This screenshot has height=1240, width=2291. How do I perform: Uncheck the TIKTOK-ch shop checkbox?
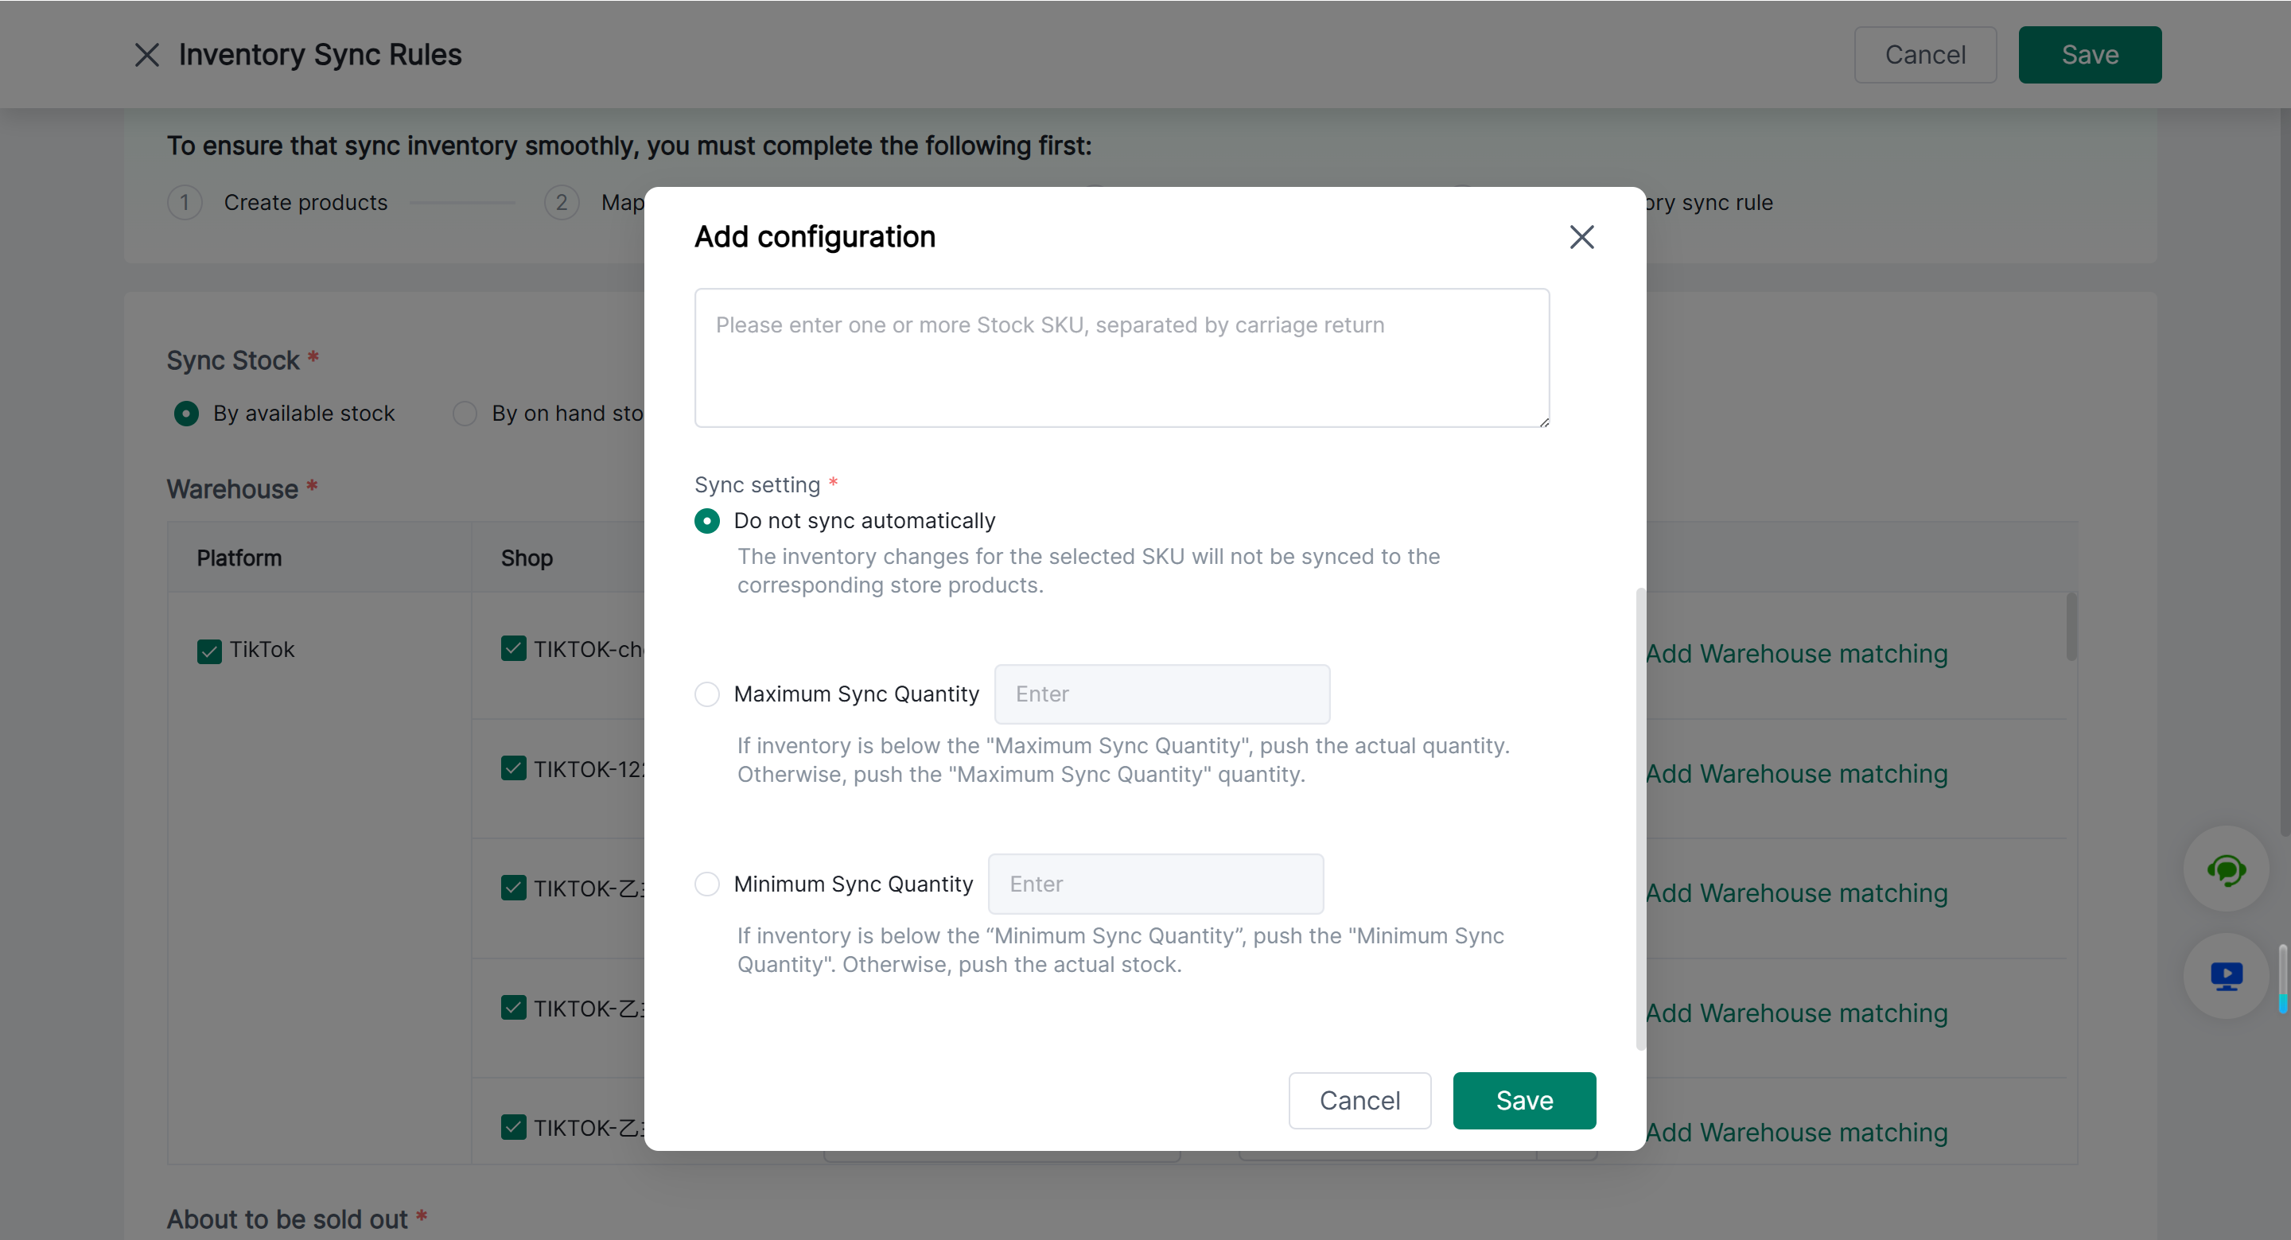pyautogui.click(x=513, y=649)
